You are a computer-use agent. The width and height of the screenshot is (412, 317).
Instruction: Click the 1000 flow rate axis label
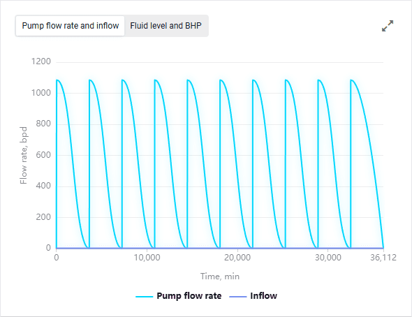point(41,93)
